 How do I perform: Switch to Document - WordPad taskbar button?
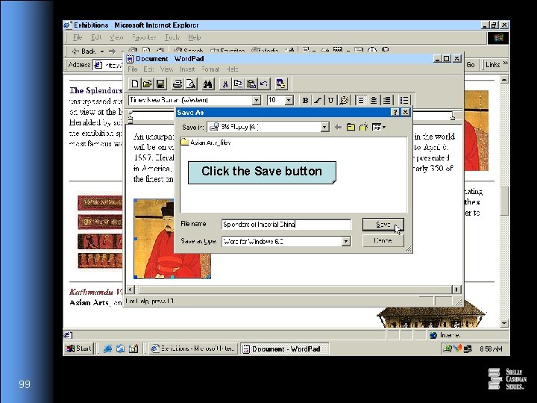pyautogui.click(x=285, y=349)
